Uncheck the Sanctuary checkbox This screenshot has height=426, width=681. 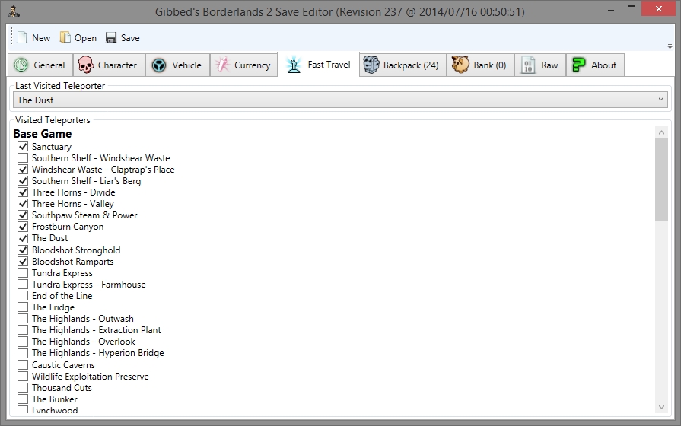pos(23,146)
